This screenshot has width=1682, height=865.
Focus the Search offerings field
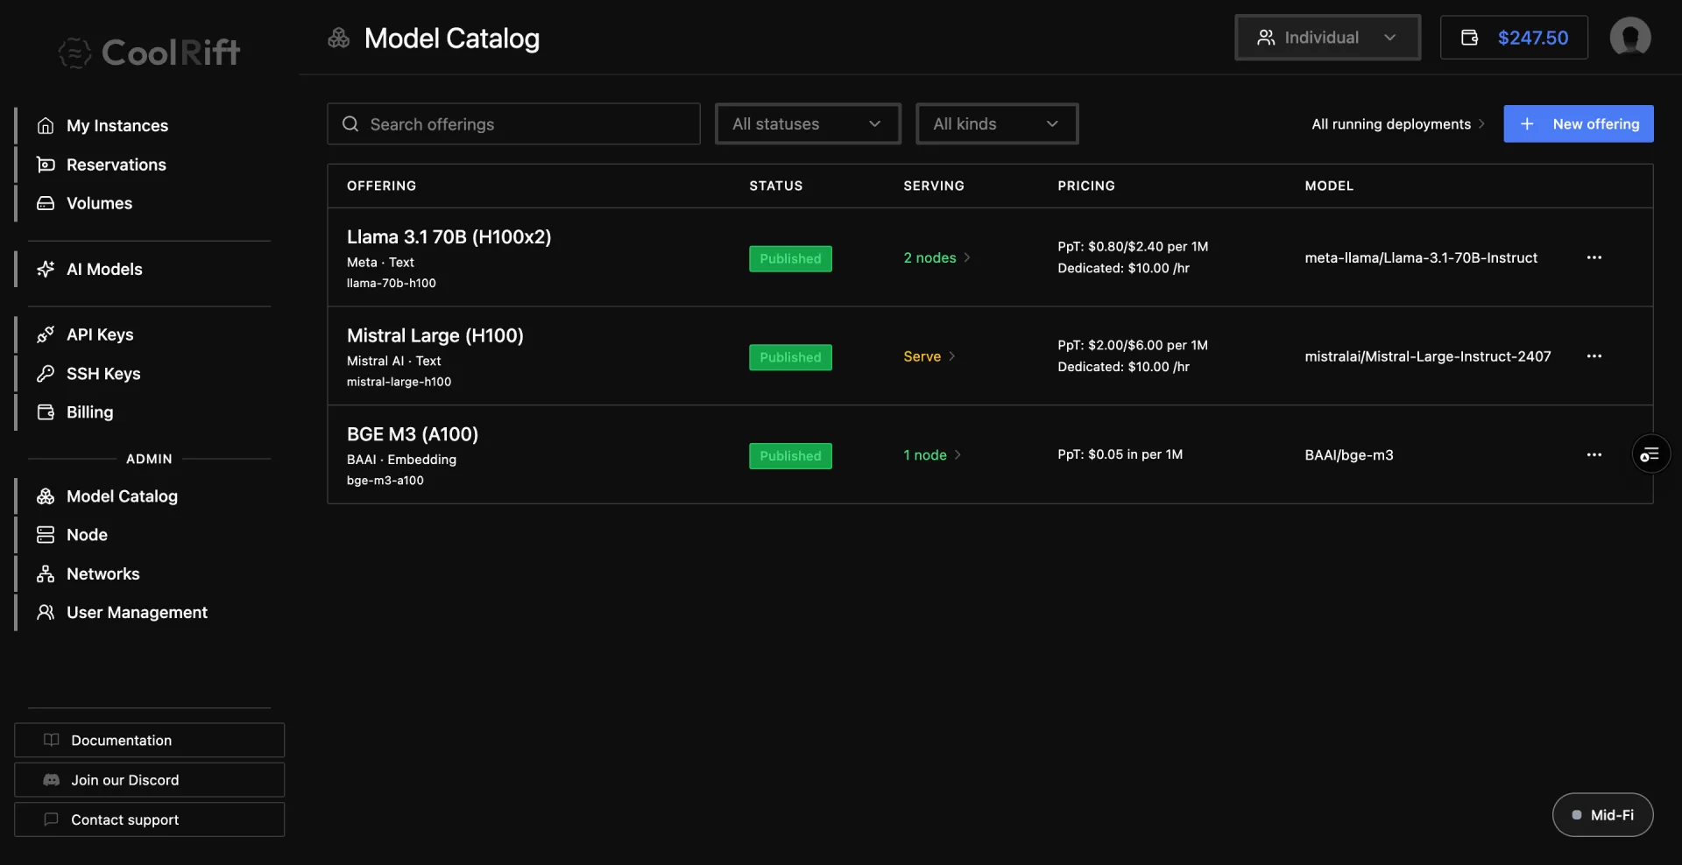513,123
